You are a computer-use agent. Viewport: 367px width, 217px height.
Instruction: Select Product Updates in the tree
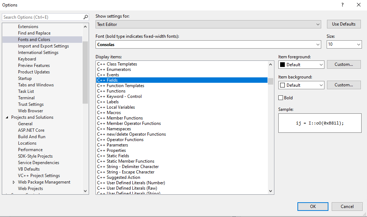tap(34, 72)
